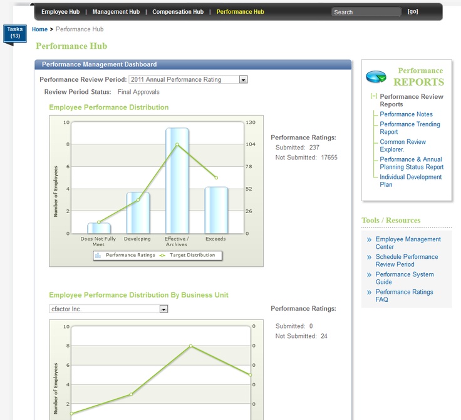This screenshot has width=461, height=420.
Task: Open Performance & Annual Planning Status Report
Action: click(x=412, y=163)
